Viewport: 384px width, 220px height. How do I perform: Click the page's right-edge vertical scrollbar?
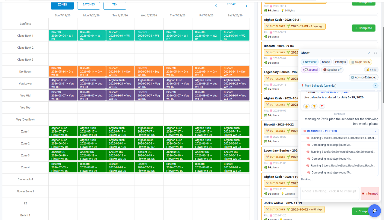click(383, 65)
